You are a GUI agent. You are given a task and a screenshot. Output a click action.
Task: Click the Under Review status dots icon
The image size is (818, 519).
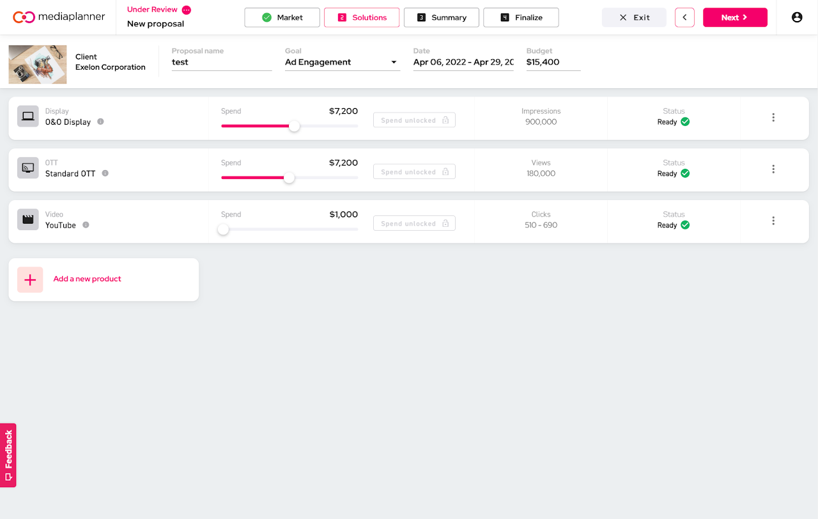coord(187,10)
